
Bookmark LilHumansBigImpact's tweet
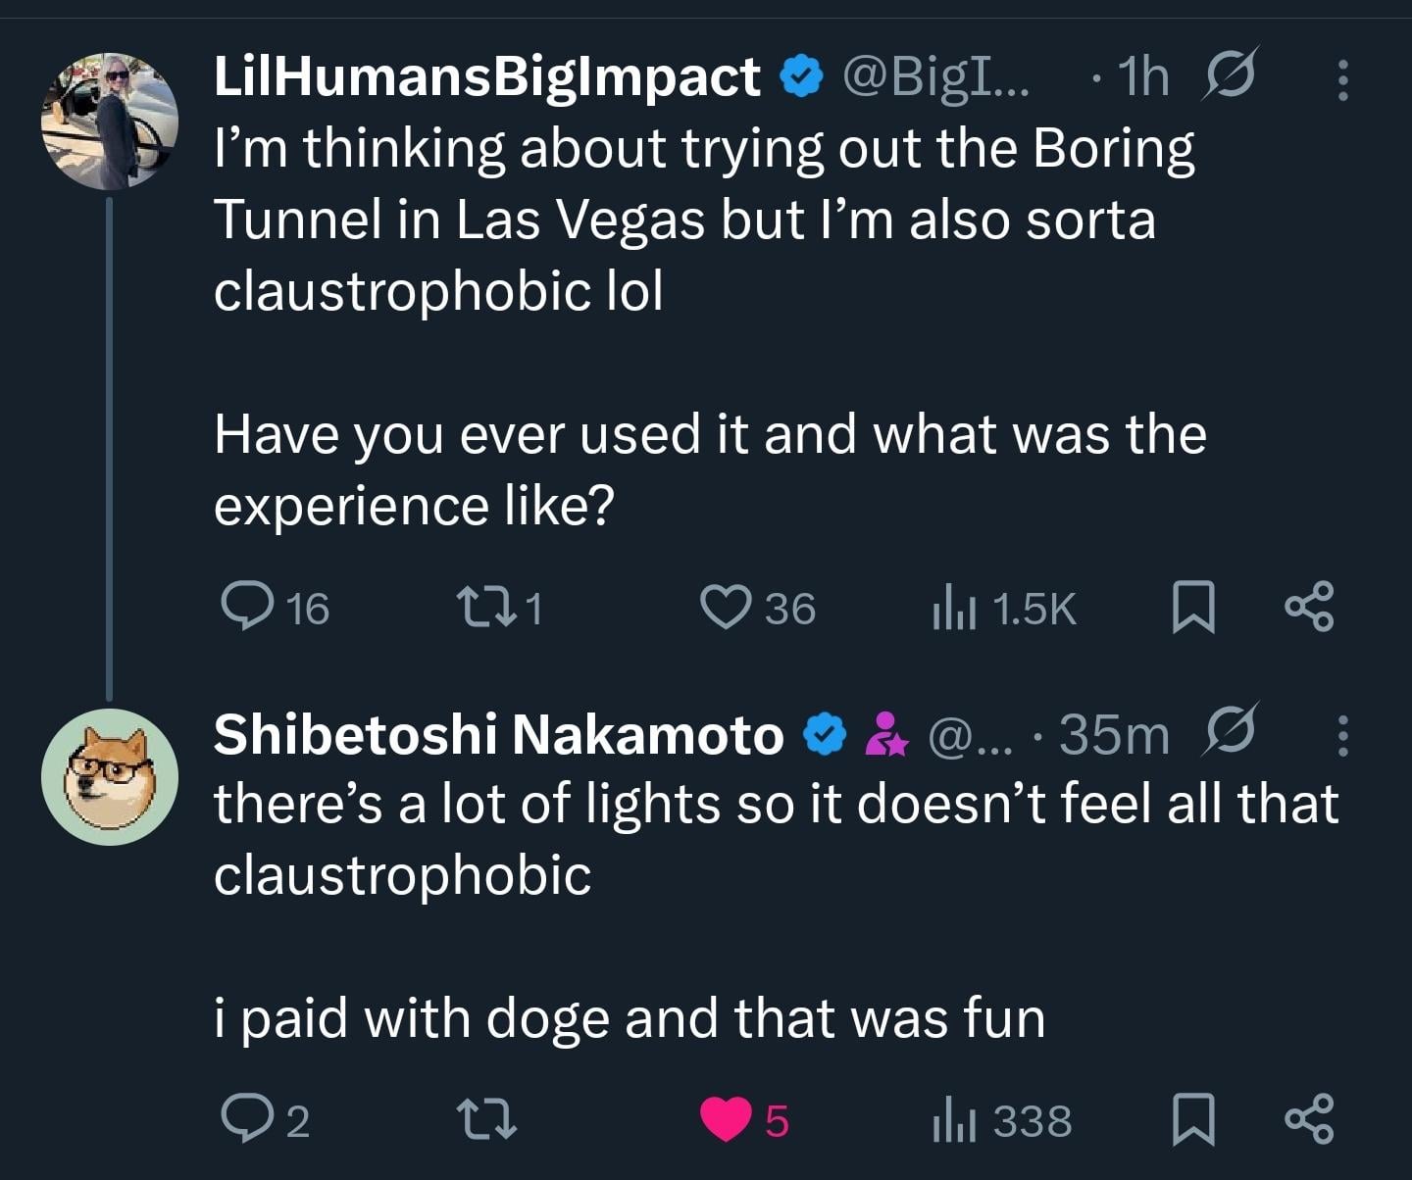[x=1194, y=607]
